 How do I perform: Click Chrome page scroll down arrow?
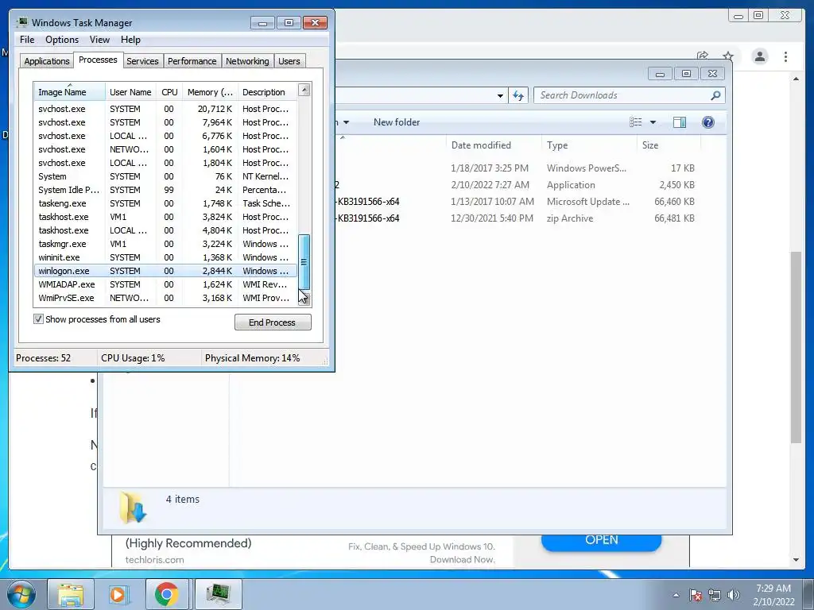[x=796, y=560]
